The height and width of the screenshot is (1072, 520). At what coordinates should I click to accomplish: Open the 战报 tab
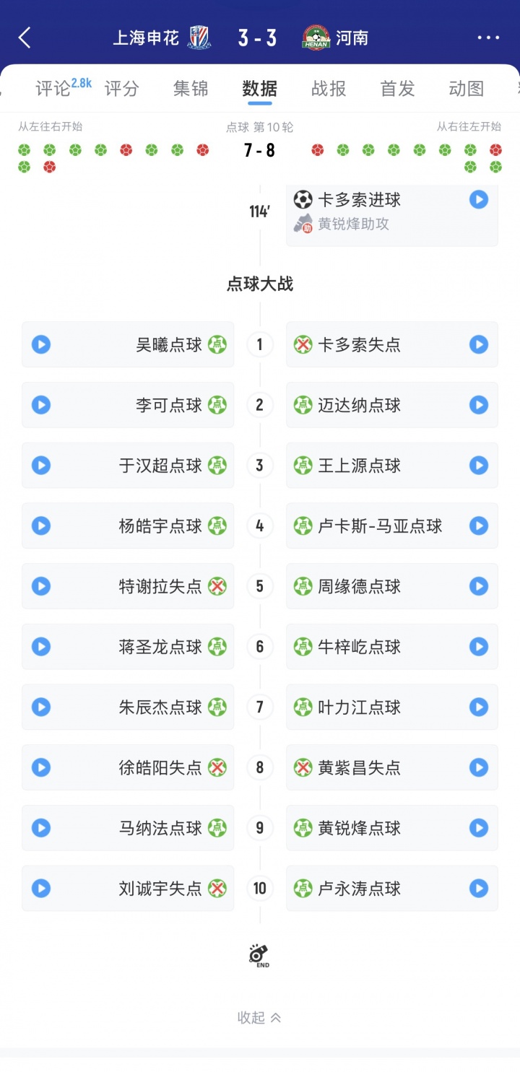coord(329,89)
